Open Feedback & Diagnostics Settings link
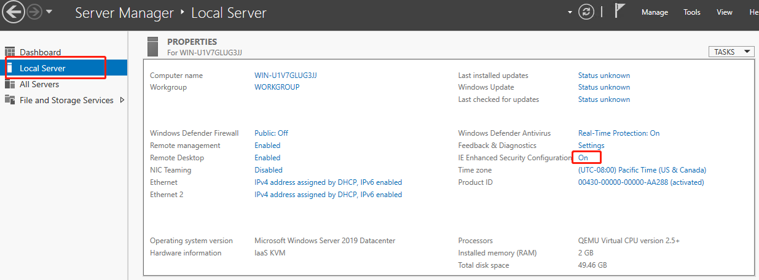This screenshot has height=280, width=759. 591,146
